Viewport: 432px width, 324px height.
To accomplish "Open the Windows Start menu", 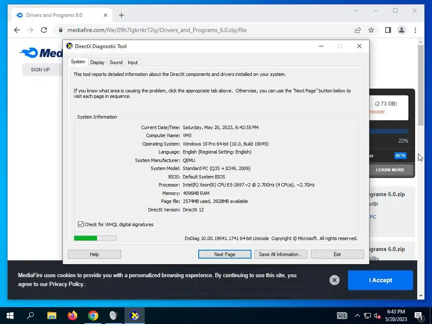I will 10,316.
